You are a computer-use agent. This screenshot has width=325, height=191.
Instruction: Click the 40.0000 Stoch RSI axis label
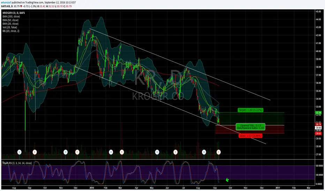(319, 175)
